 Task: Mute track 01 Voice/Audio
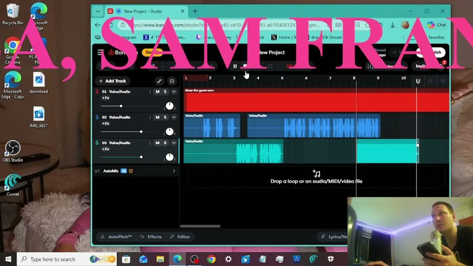[157, 92]
